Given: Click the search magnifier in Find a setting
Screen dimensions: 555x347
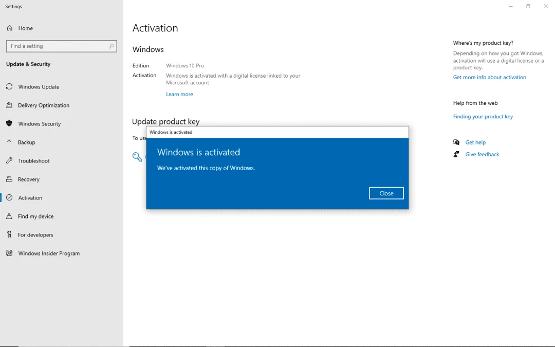Looking at the screenshot, I should coord(111,46).
